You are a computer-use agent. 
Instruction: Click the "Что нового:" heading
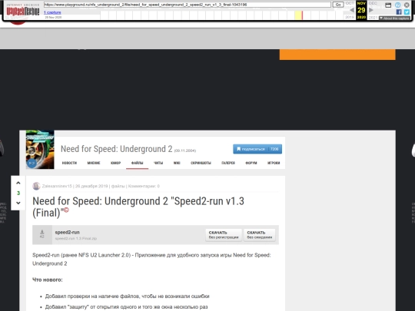click(x=48, y=280)
